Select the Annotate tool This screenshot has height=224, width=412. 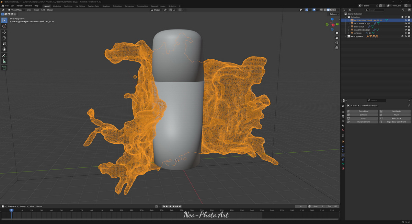(4, 56)
